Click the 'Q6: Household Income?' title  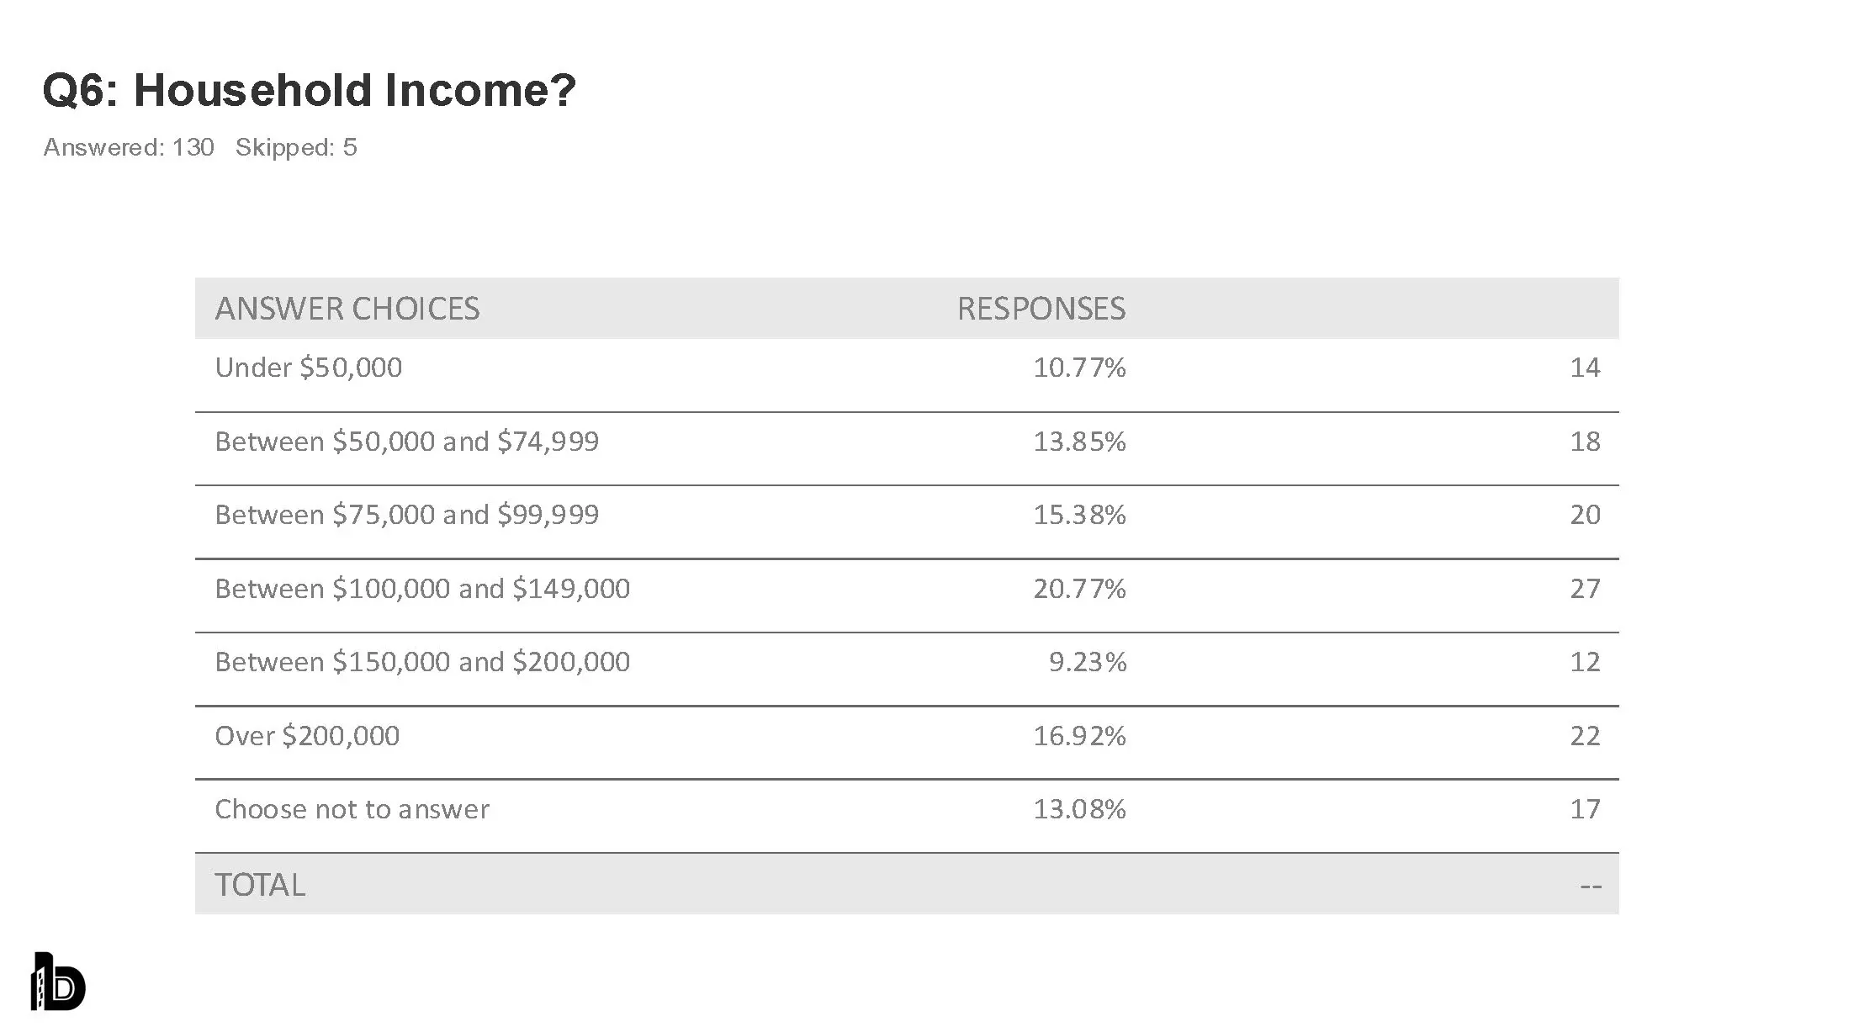point(309,90)
